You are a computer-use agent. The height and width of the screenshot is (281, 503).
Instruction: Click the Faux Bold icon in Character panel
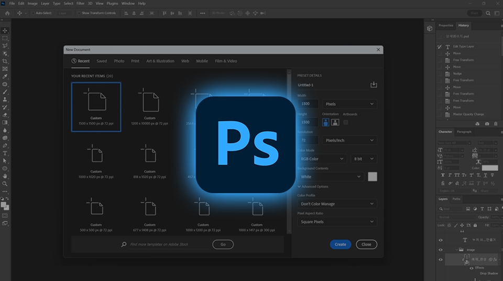pyautogui.click(x=443, y=175)
